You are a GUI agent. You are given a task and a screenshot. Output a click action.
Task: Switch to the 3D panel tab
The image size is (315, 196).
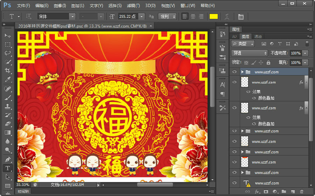coord(234,36)
